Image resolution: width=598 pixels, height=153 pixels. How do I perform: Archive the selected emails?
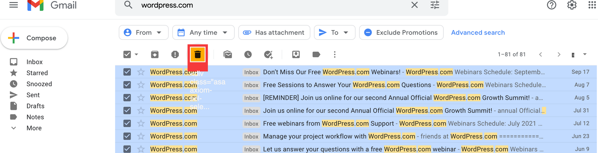[155, 54]
